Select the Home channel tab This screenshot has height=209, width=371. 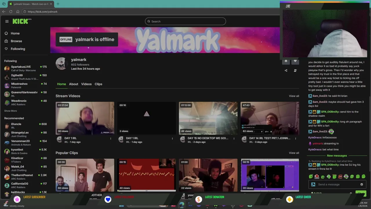[61, 84]
